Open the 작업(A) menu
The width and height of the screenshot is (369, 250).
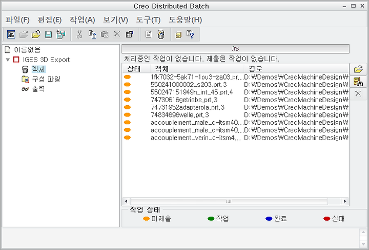tap(83, 20)
